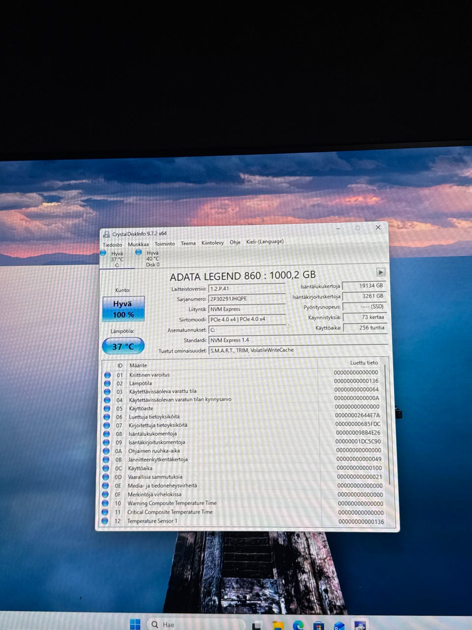Select the Käyttöaste attribute text
This screenshot has width=472, height=630.
pos(141,409)
